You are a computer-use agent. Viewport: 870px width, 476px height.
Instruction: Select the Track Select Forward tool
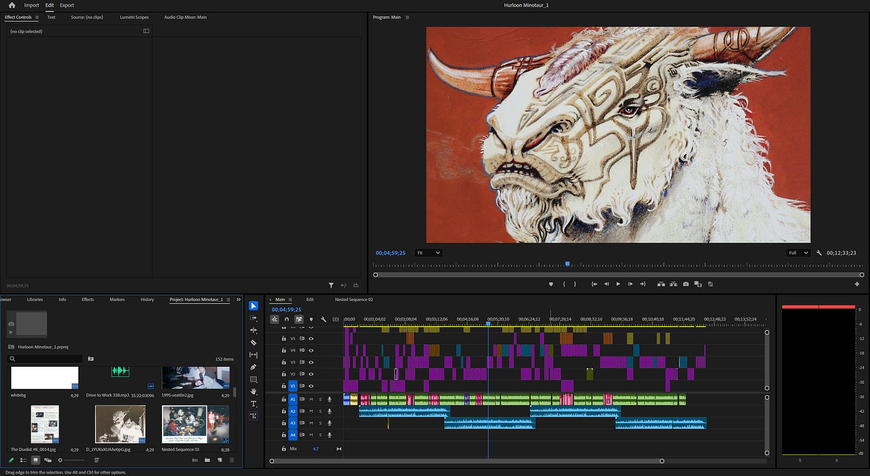coord(253,318)
